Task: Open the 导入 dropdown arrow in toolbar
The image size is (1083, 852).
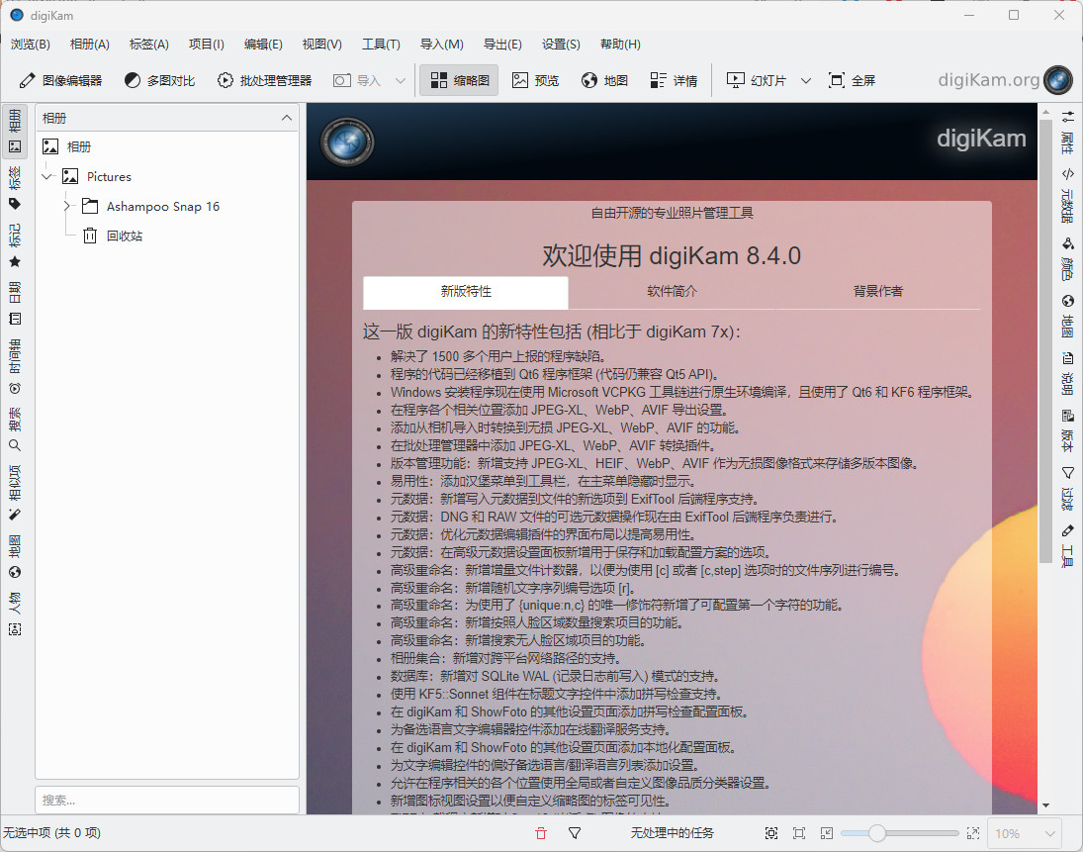Action: (400, 81)
